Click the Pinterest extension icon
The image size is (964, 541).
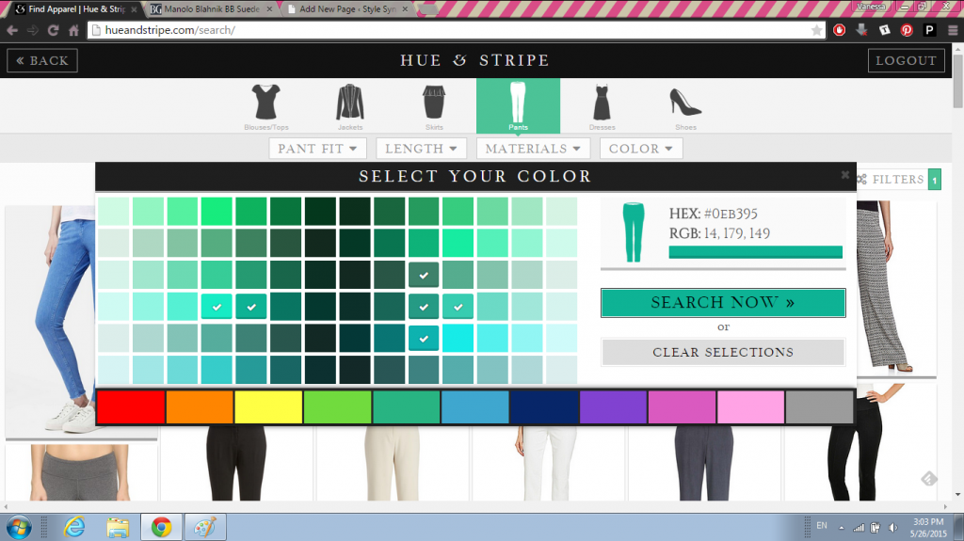(907, 30)
